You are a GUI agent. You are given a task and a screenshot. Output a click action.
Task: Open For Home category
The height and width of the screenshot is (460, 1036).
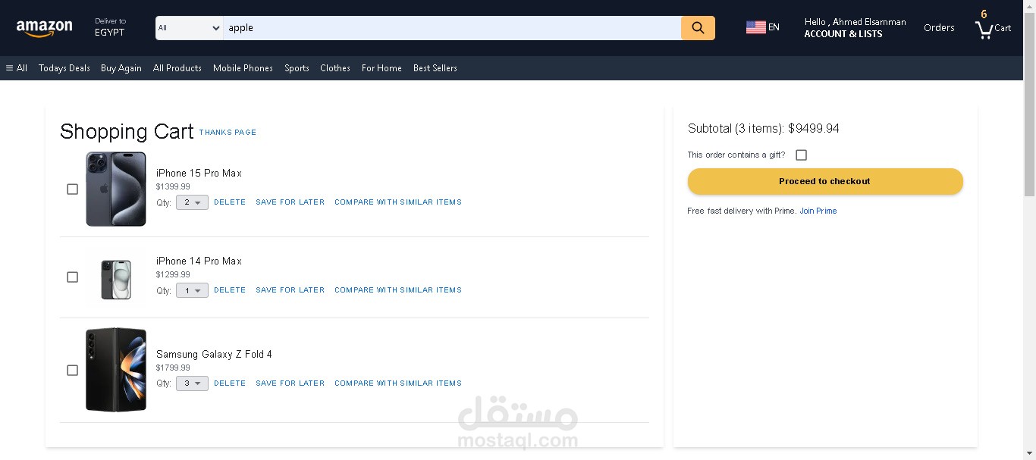pos(381,68)
